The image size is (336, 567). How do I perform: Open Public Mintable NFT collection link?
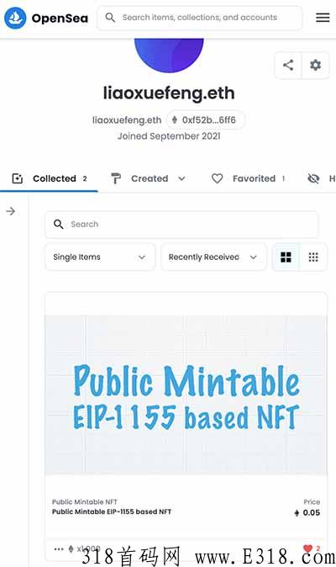point(85,501)
